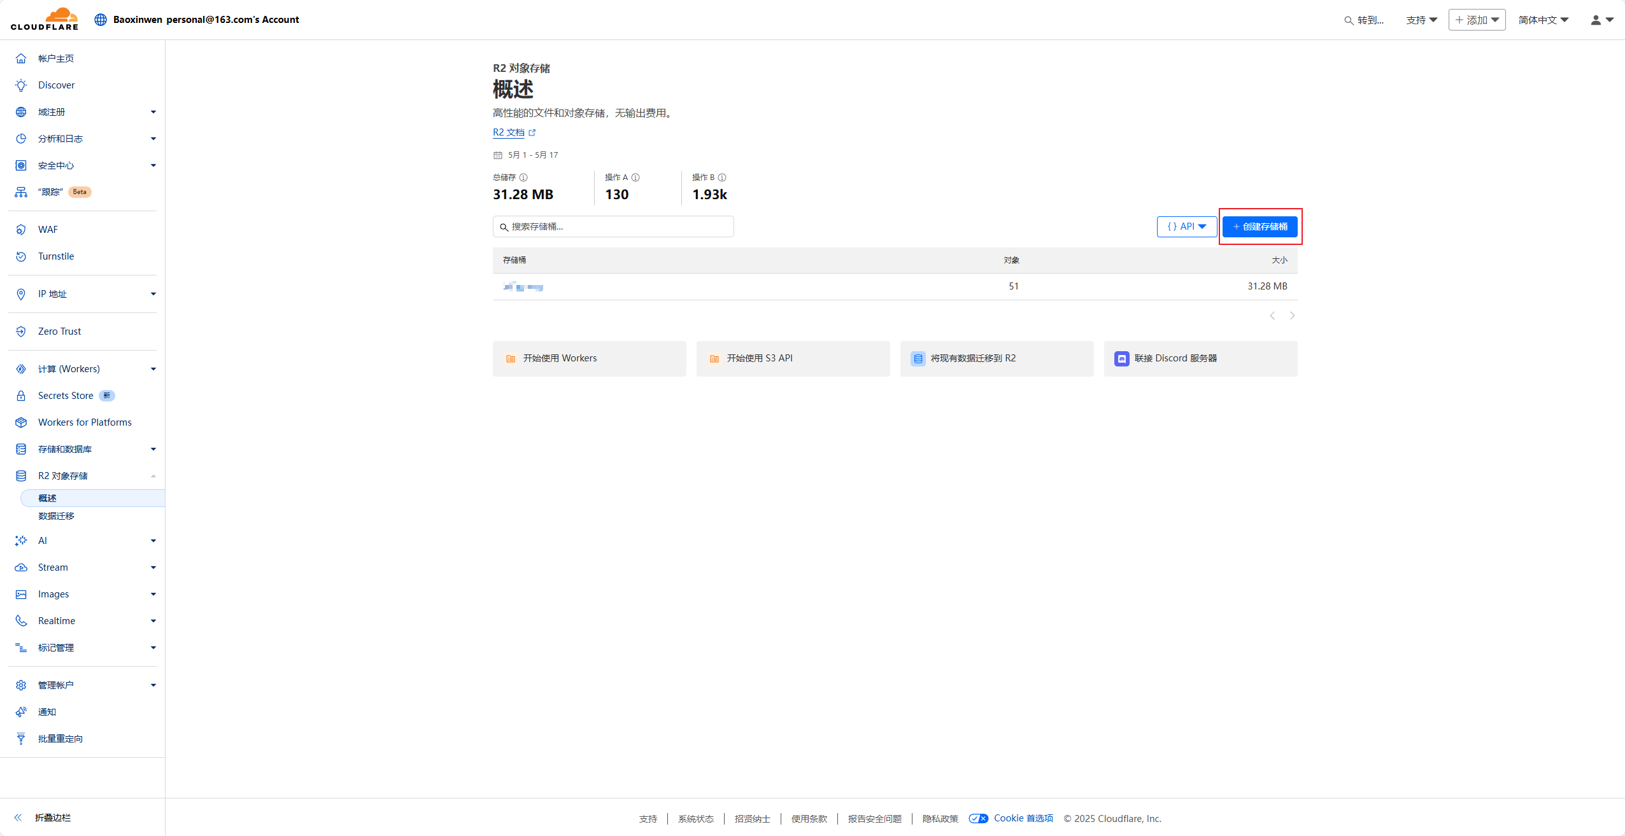Click the database icon in 将现有数据迁移到 R2
This screenshot has height=836, width=1625.
coord(918,359)
